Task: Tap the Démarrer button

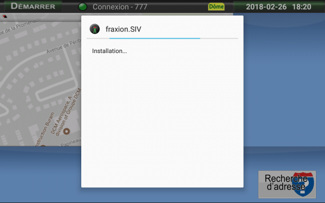Action: coord(33,6)
